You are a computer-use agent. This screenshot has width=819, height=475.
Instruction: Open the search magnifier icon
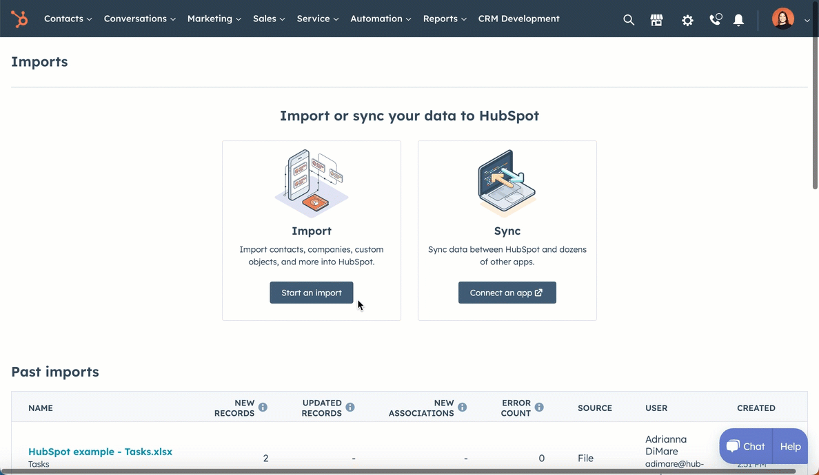click(628, 20)
